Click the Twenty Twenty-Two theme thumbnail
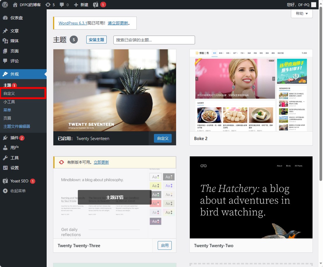The width and height of the screenshot is (323, 267). [x=251, y=197]
